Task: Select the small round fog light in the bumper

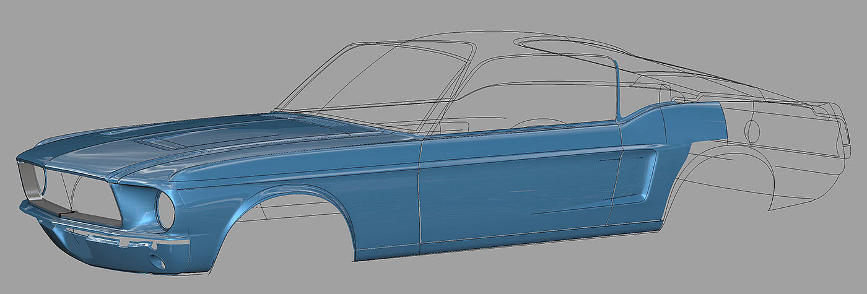Action: tap(157, 262)
